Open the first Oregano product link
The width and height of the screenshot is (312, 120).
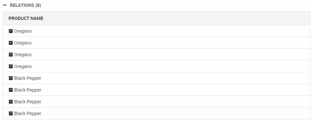(x=23, y=31)
